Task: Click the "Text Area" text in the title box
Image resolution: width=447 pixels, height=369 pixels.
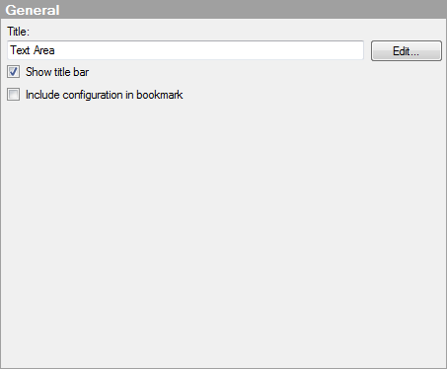Action: click(33, 50)
